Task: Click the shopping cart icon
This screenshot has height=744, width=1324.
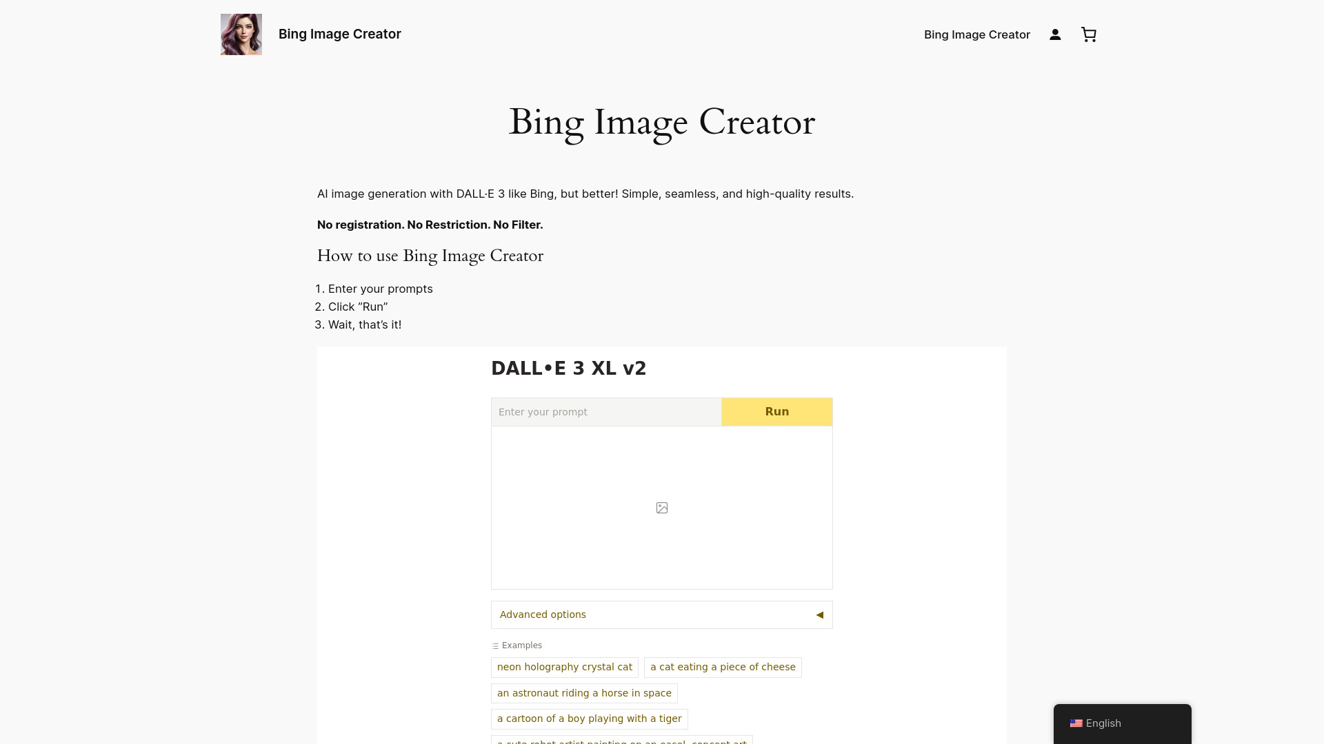Action: [1088, 34]
